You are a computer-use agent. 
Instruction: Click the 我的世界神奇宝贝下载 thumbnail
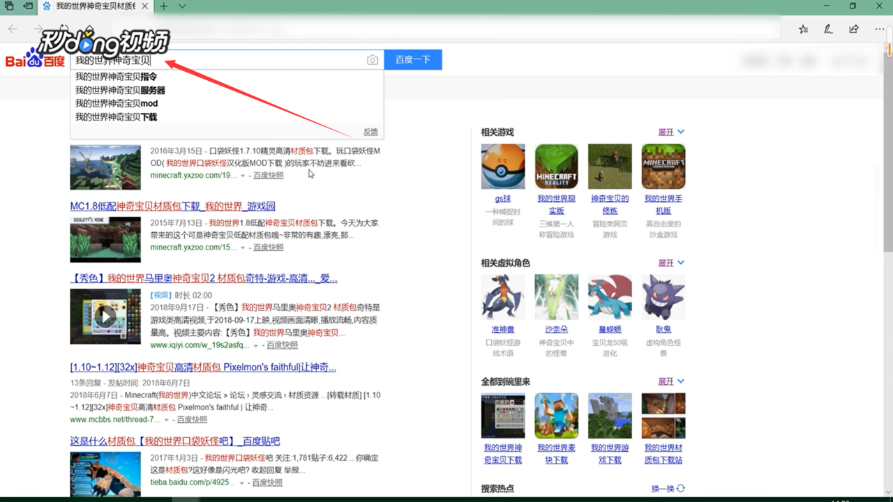click(503, 416)
